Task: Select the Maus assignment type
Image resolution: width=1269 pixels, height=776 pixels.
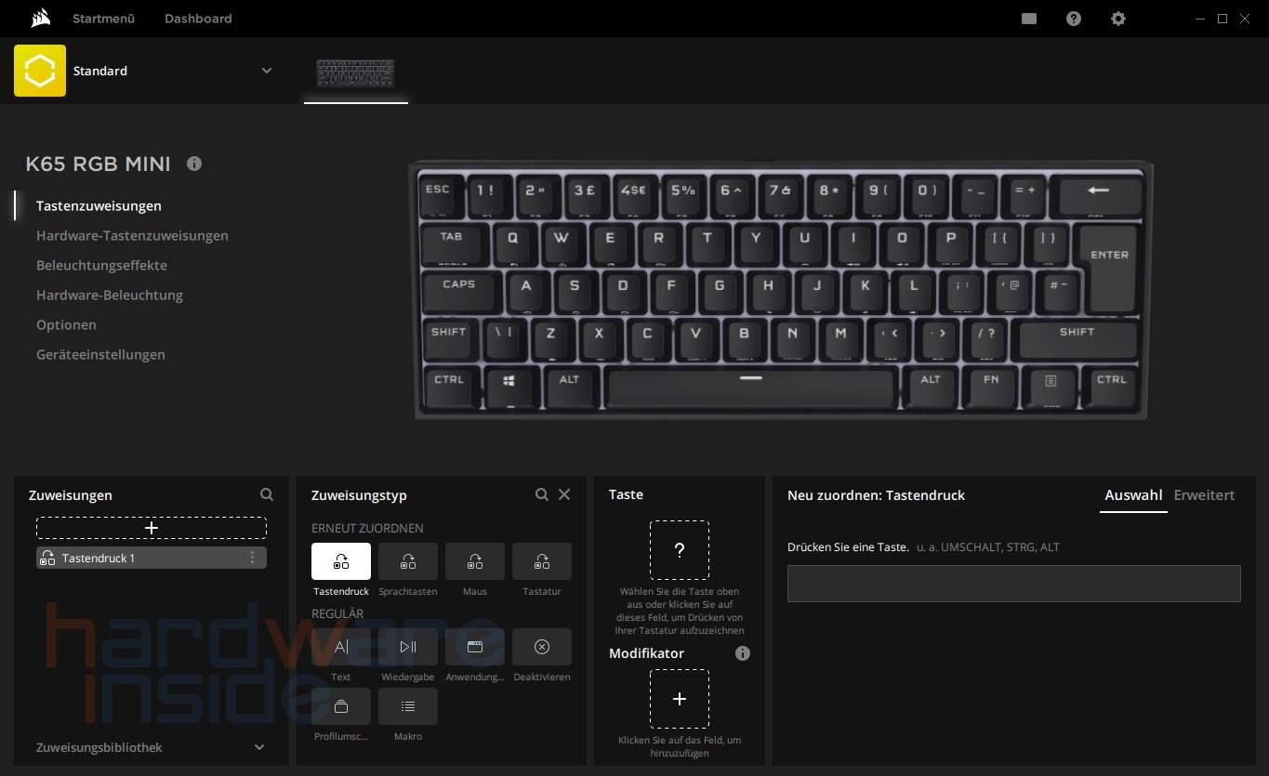Action: (474, 560)
